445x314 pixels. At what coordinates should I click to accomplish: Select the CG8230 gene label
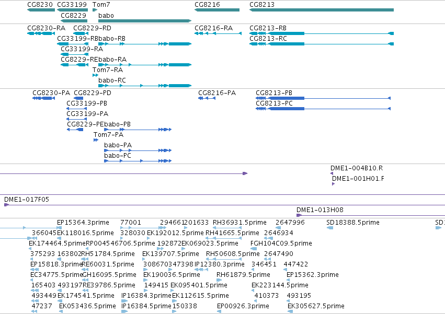click(x=40, y=5)
